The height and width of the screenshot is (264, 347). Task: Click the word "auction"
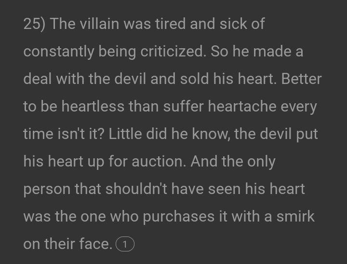pos(157,161)
